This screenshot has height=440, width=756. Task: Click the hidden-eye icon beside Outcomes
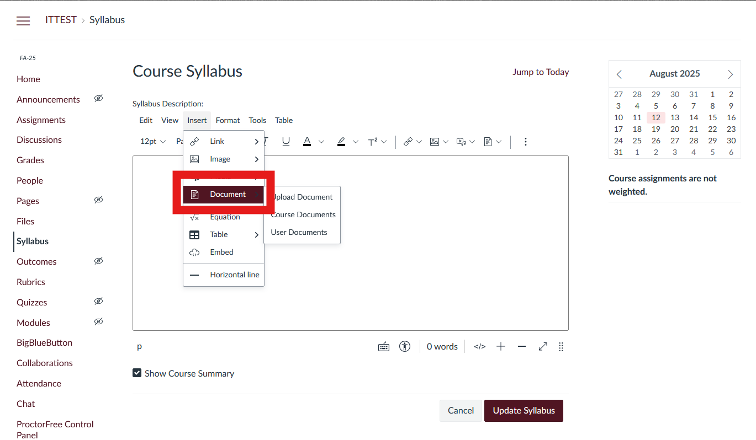click(x=98, y=261)
